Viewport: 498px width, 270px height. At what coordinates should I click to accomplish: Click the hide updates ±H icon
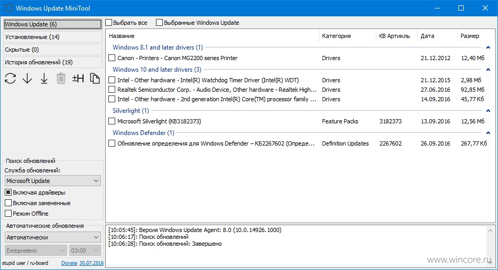click(78, 78)
